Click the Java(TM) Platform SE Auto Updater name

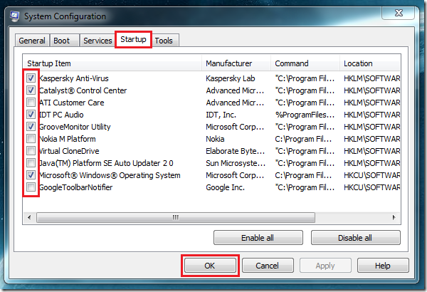(106, 163)
